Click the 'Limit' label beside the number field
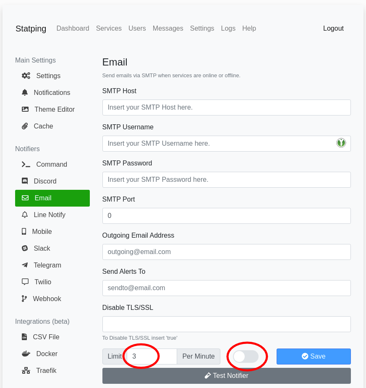The image size is (366, 388). [x=115, y=357]
